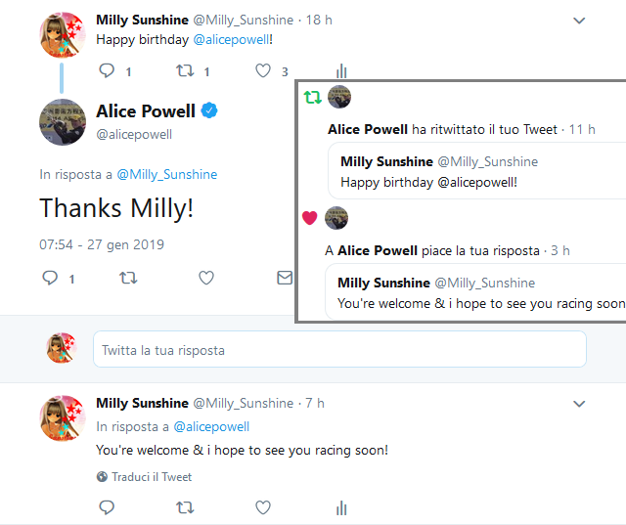Reply to Milly's Happy birthday tweet

pyautogui.click(x=108, y=70)
